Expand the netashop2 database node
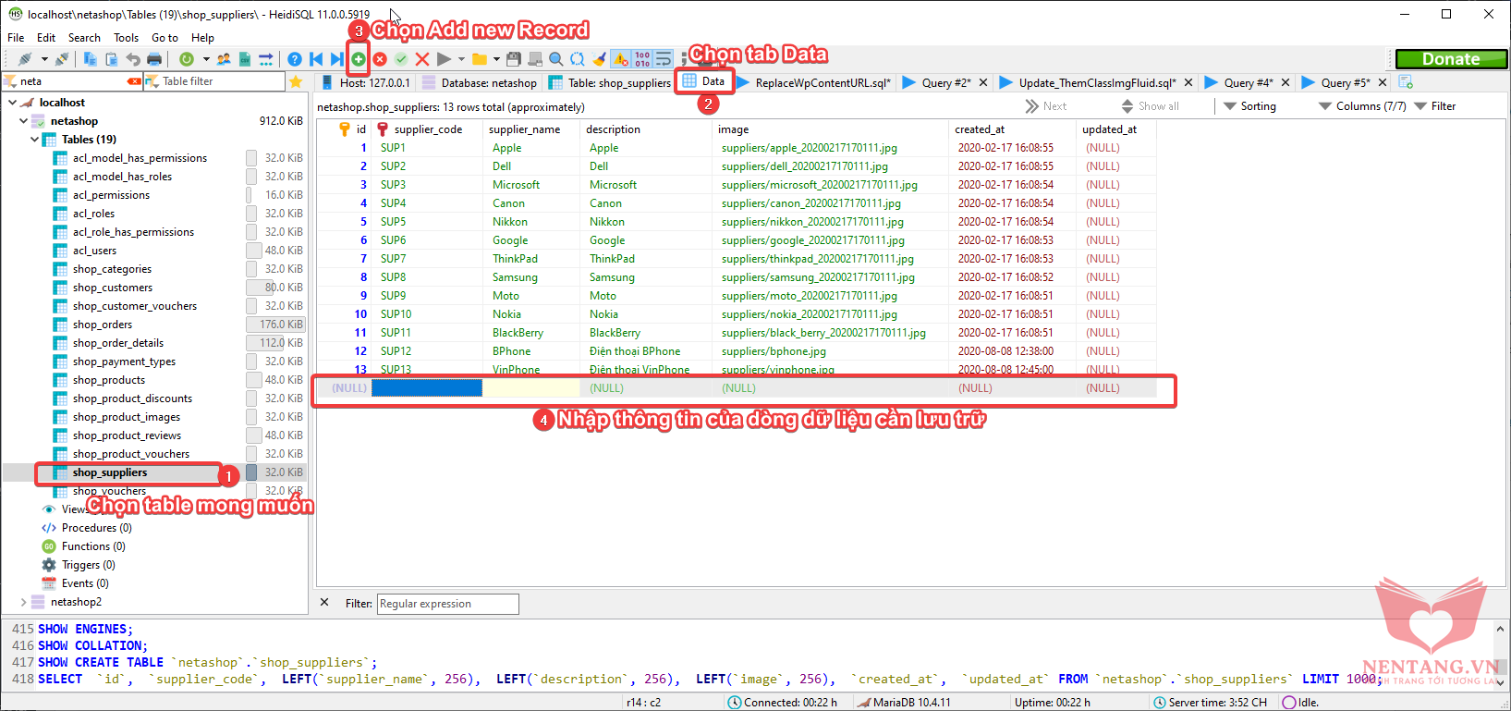 coord(23,602)
